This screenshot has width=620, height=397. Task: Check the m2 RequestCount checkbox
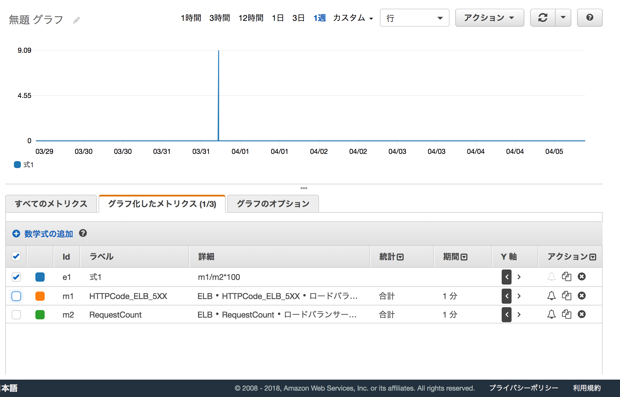coord(16,315)
